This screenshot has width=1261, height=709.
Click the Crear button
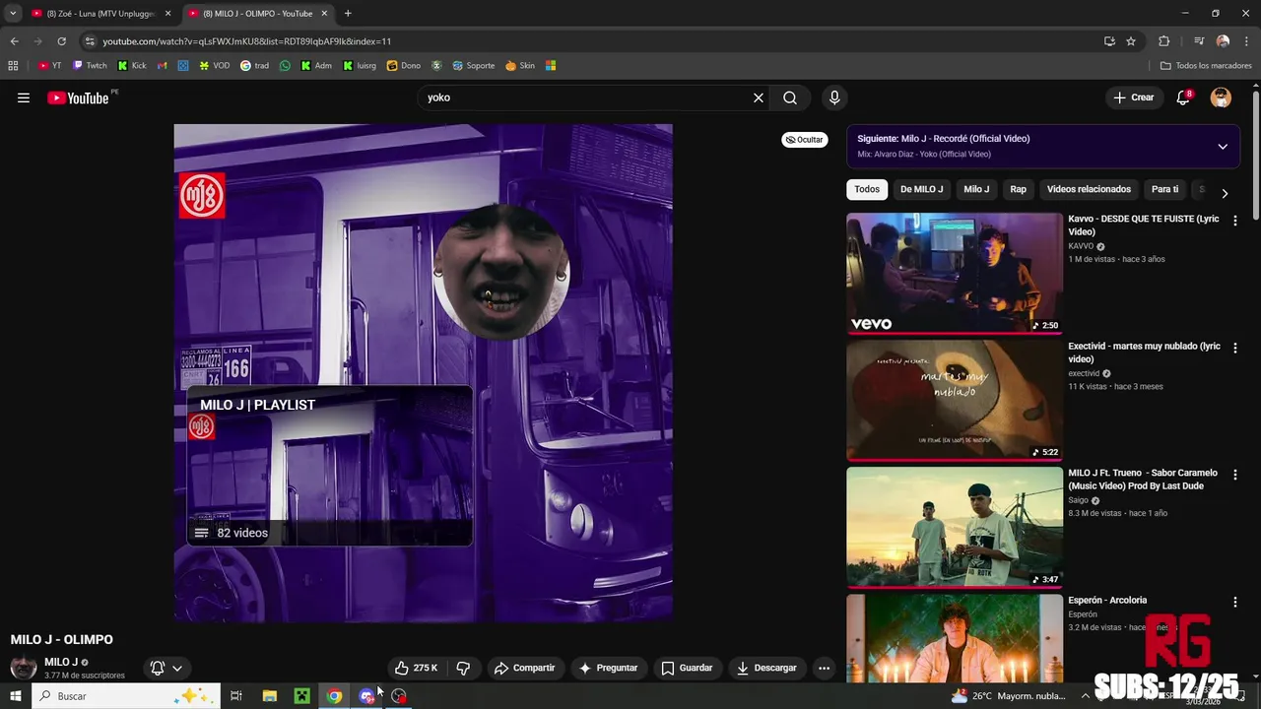[1133, 97]
